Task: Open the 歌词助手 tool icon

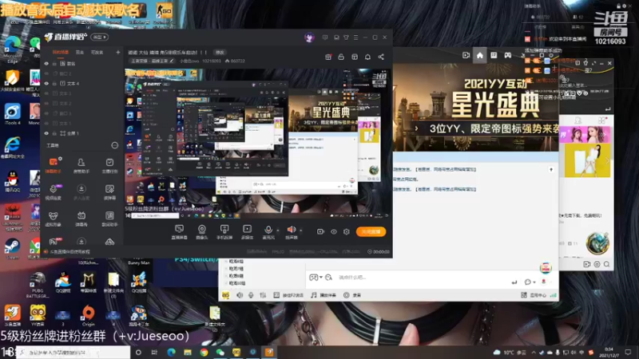Action: (x=109, y=219)
